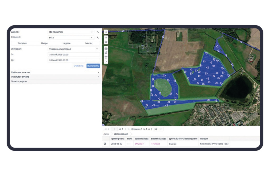
Task: Sort by Время входа column header
Action: pos(142,139)
